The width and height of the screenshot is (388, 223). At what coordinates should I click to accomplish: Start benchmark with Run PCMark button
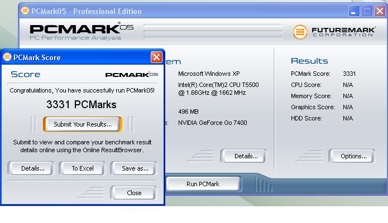pyautogui.click(x=203, y=184)
